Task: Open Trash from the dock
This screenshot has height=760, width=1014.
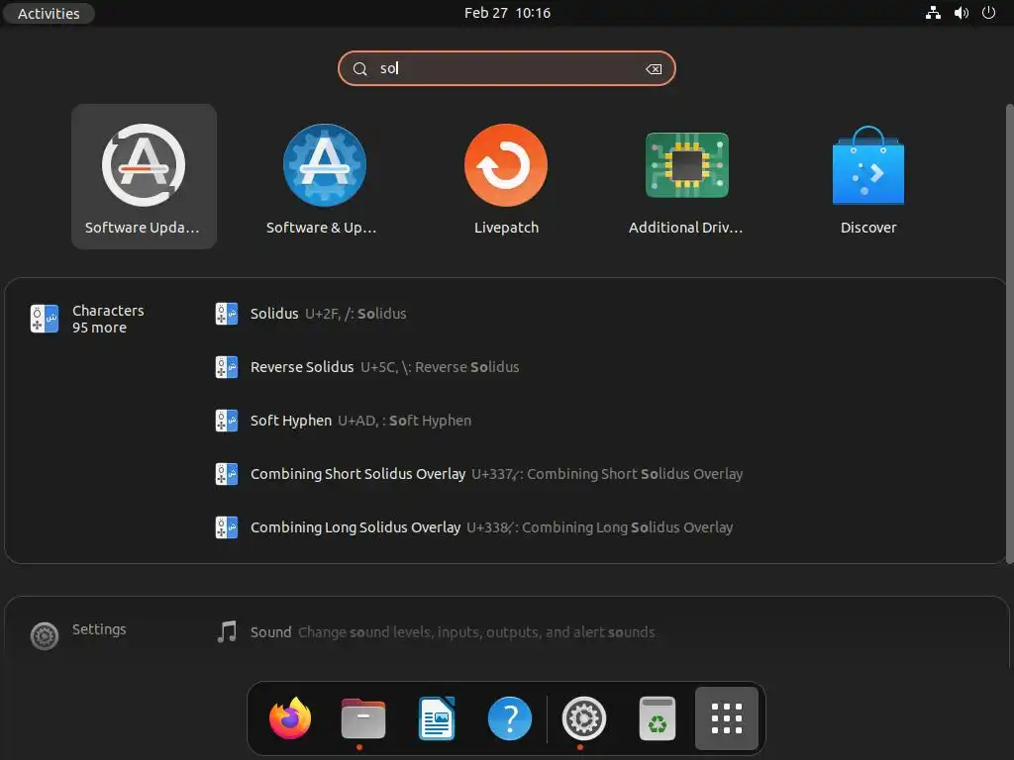Action: pyautogui.click(x=658, y=718)
